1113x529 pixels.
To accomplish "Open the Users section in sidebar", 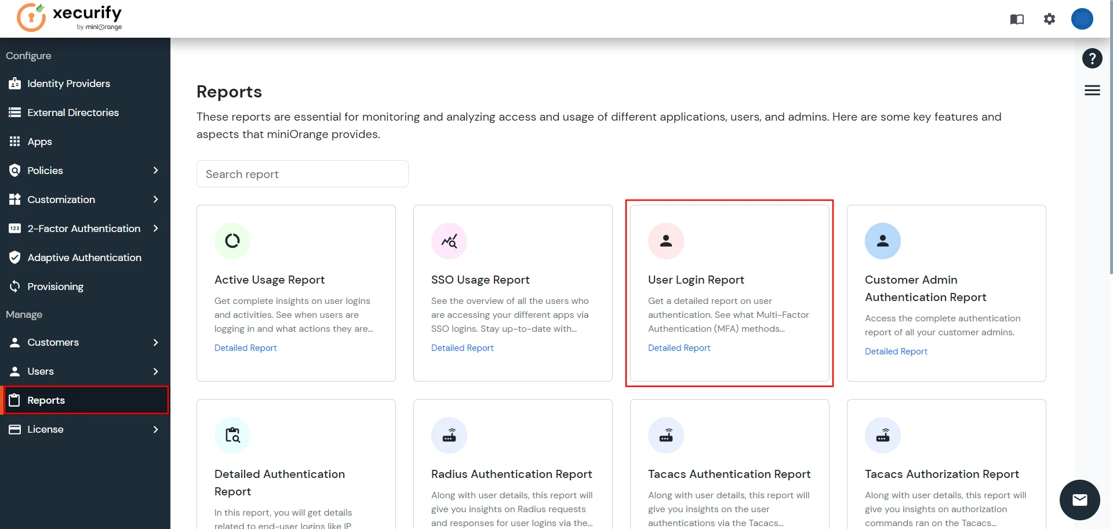I will (41, 371).
